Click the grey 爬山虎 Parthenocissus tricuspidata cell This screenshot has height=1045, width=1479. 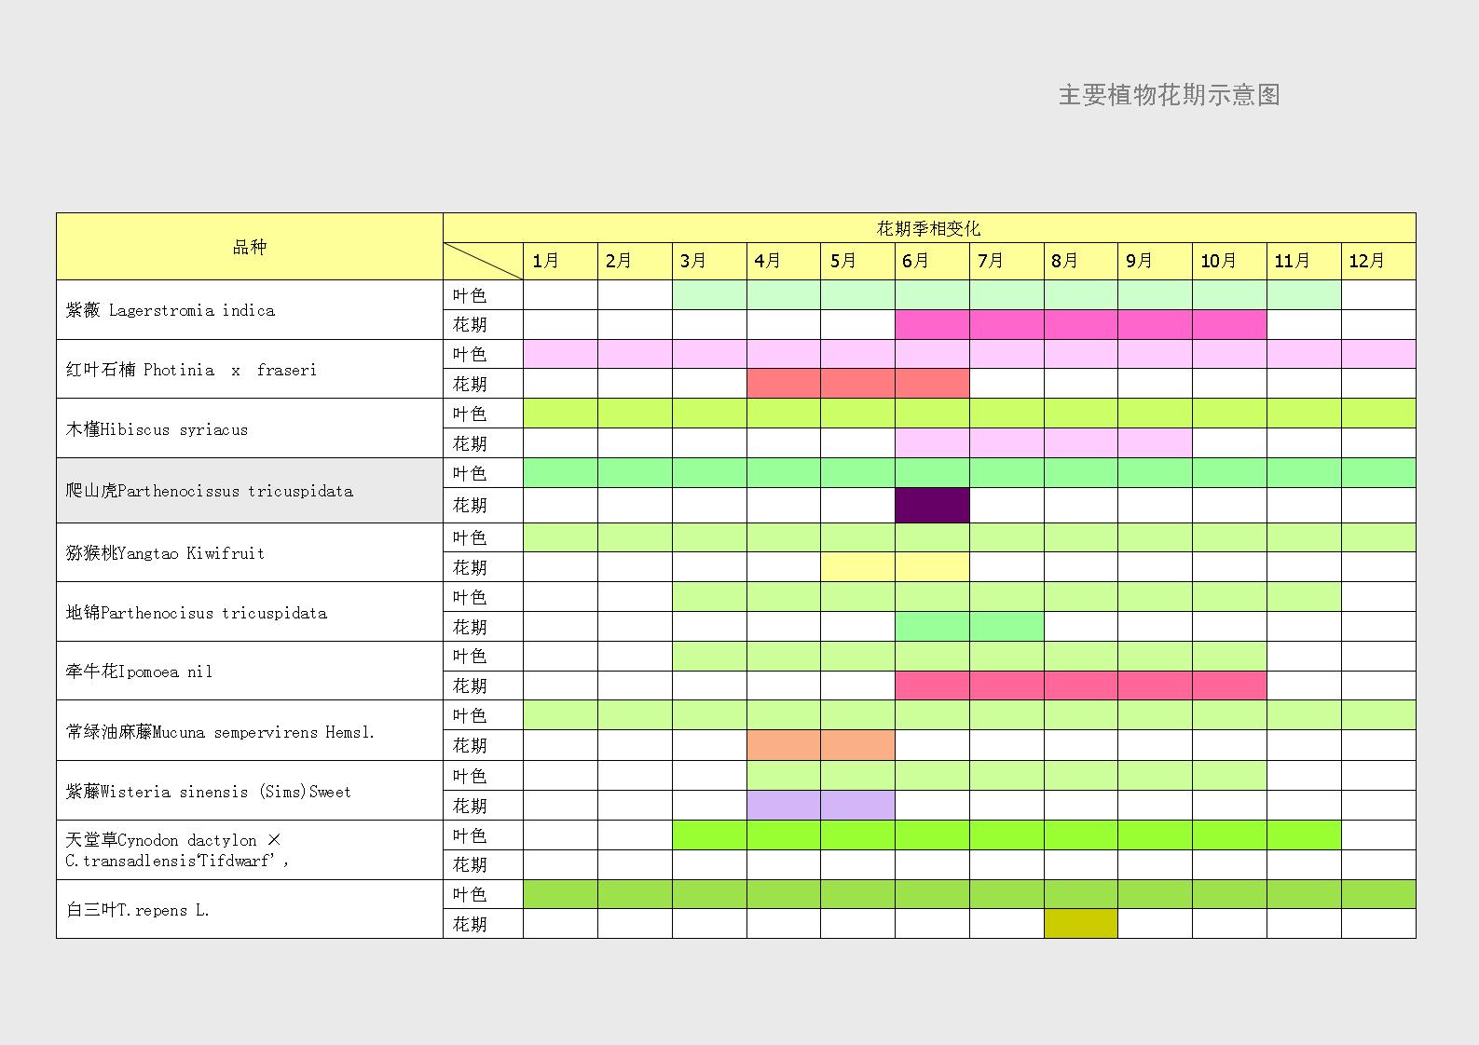[249, 491]
